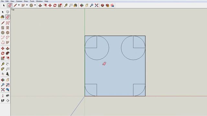The width and height of the screenshot is (207, 116).
Task: Select the Rotated Rectangle tool
Action: pos(8,28)
